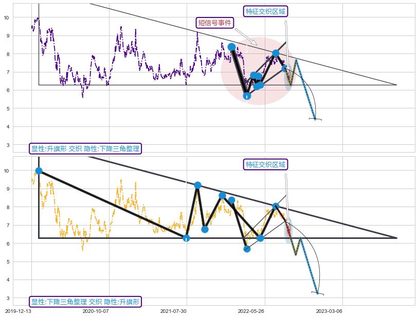The image size is (418, 317).
Task: Select the lowest blue marker in the bottom chart
Action: (x=247, y=249)
